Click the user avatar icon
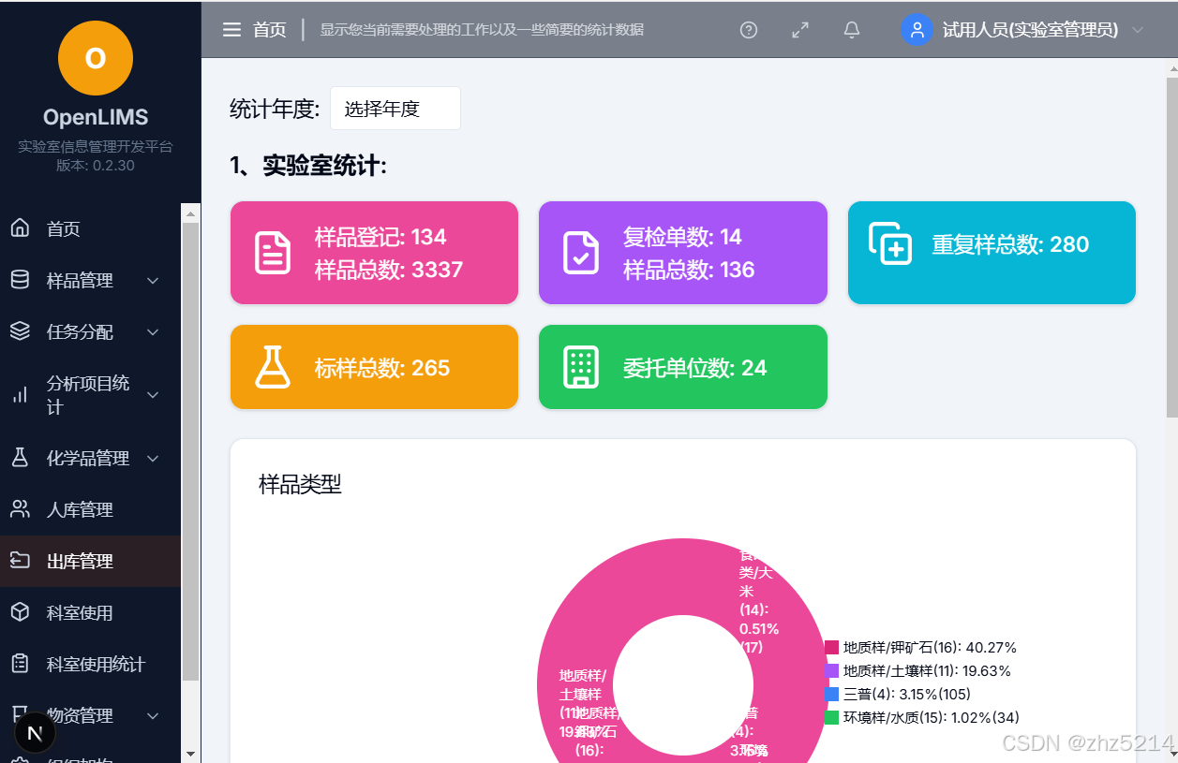 tap(917, 29)
